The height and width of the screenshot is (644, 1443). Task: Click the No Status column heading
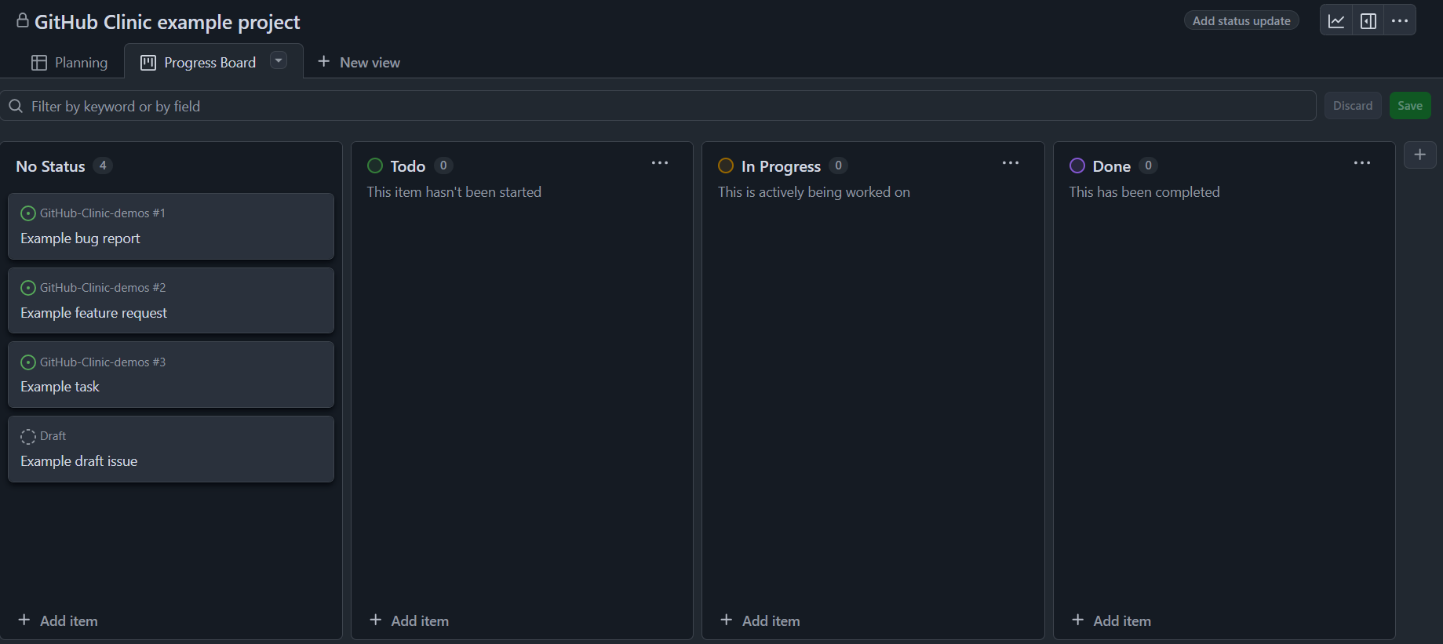click(x=50, y=166)
